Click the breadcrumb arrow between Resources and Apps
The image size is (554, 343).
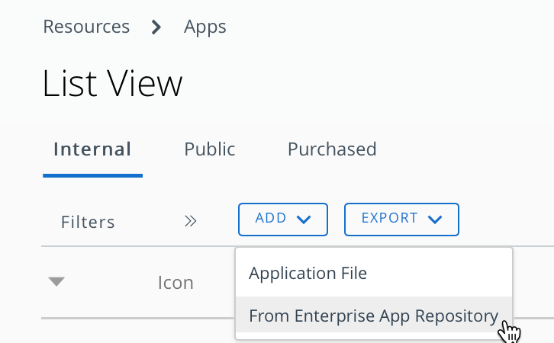click(156, 27)
